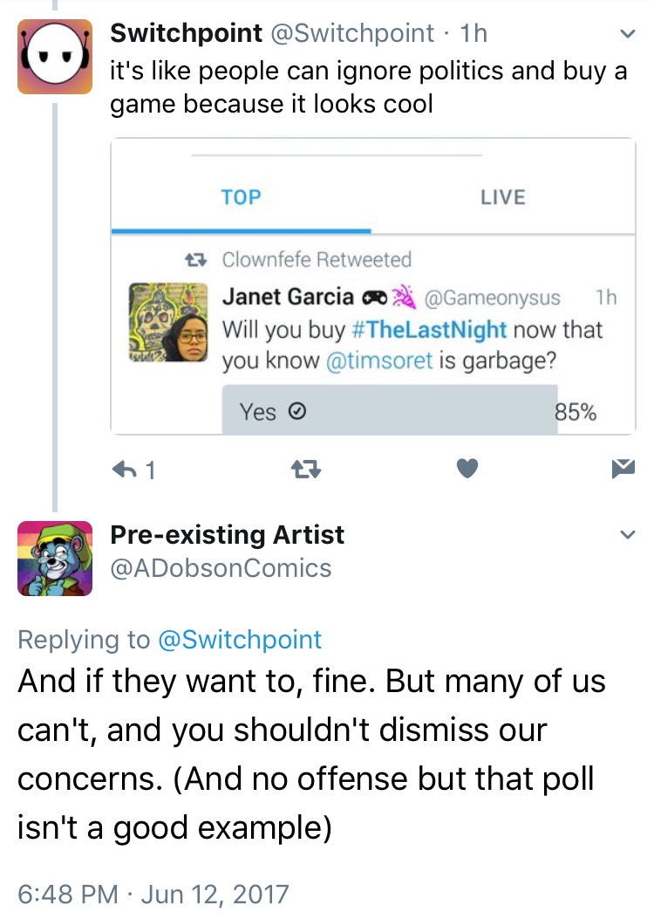Expand the chevron menu beside Pre-existing Artist
Viewport: 654px width, 919px height.
(627, 534)
